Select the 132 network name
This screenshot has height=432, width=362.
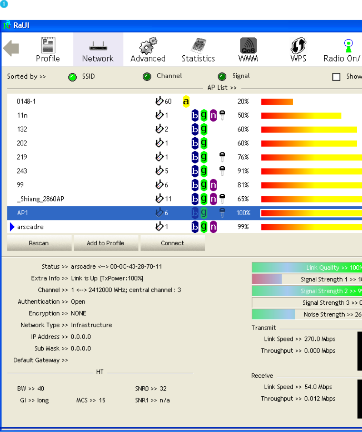[x=22, y=129]
